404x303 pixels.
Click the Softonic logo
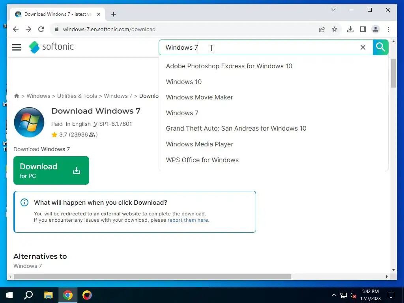tap(51, 47)
